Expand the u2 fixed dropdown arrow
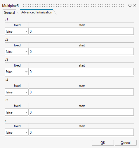The width and height of the screenshot is (139, 148). [x=26, y=52]
